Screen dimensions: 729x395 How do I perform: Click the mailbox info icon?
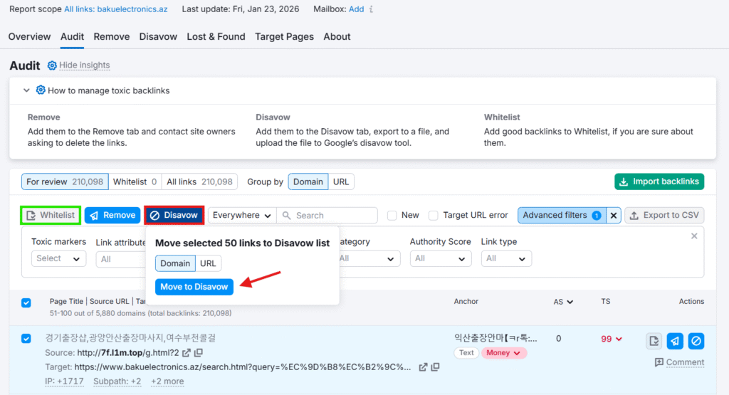click(x=371, y=9)
